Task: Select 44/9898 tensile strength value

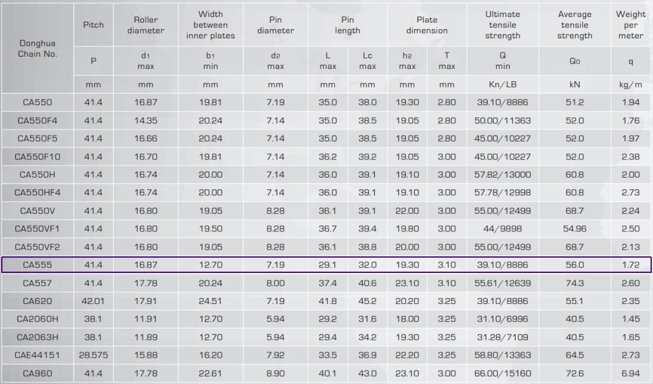Action: tap(503, 229)
